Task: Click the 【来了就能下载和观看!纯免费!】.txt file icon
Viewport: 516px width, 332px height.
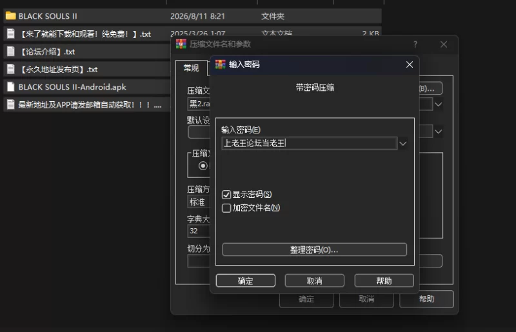Action: click(x=11, y=34)
